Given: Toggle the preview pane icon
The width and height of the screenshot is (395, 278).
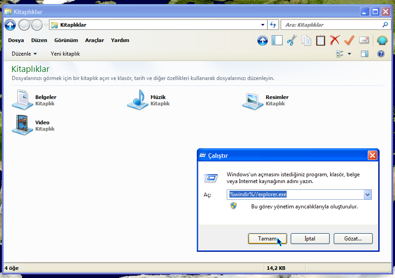Looking at the screenshot, I should point(364,54).
